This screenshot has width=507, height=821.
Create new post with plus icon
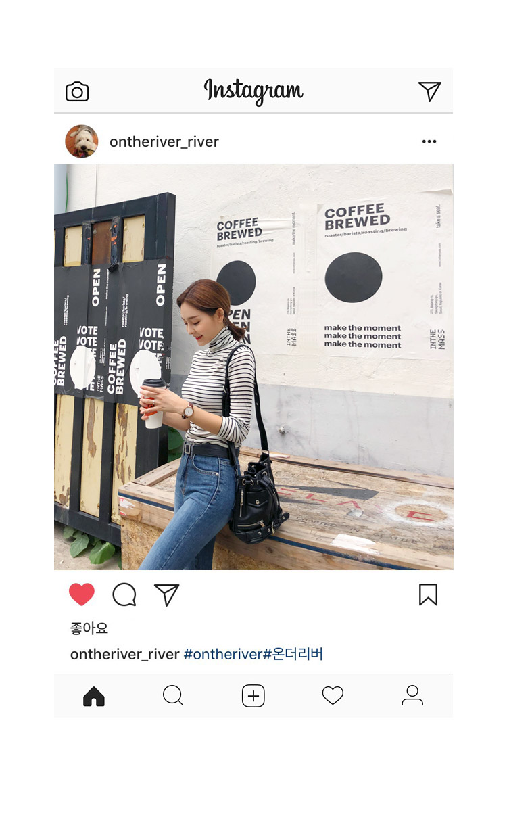[254, 696]
